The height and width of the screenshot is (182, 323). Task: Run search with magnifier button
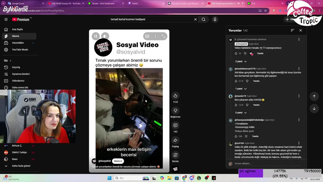(204, 19)
